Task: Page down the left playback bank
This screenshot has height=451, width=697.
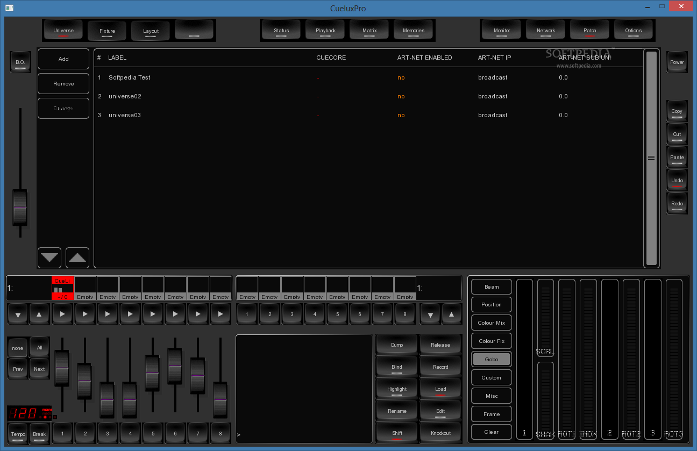Action: (x=18, y=314)
